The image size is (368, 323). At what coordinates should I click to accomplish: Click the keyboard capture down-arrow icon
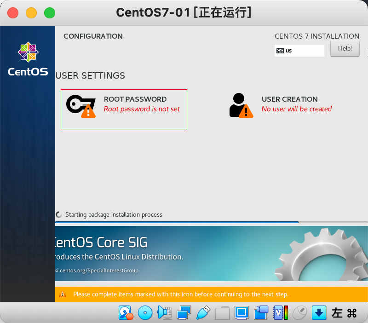coord(319,313)
